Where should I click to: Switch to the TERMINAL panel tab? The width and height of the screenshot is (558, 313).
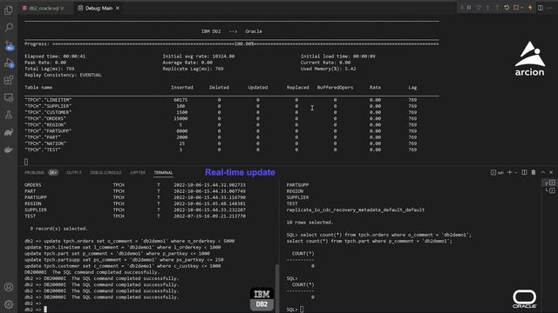[x=163, y=172]
